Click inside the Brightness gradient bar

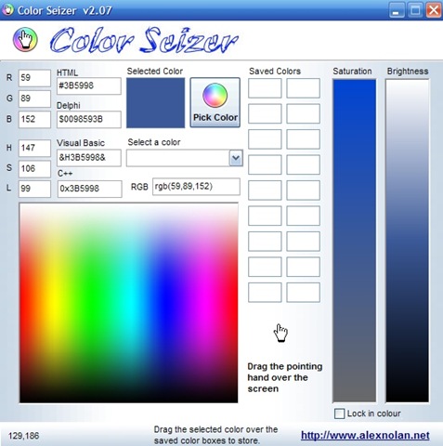408,241
